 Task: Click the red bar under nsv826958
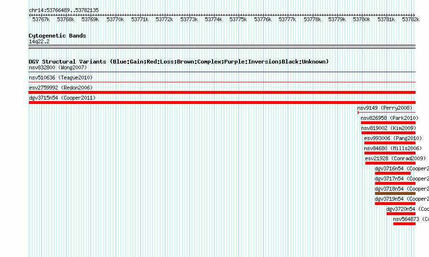point(388,123)
